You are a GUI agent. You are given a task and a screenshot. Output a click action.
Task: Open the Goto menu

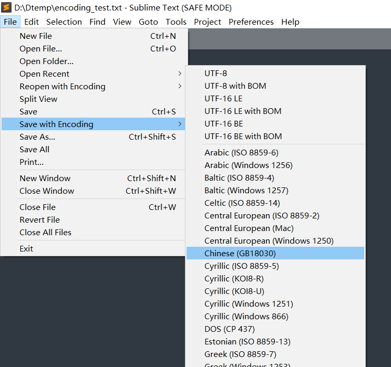[x=148, y=22]
